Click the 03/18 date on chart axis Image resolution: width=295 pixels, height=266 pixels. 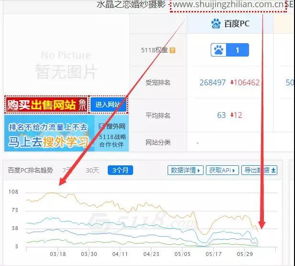point(58,254)
